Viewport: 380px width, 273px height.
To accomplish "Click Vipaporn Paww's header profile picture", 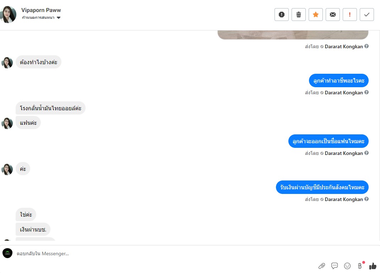I will click(x=8, y=15).
